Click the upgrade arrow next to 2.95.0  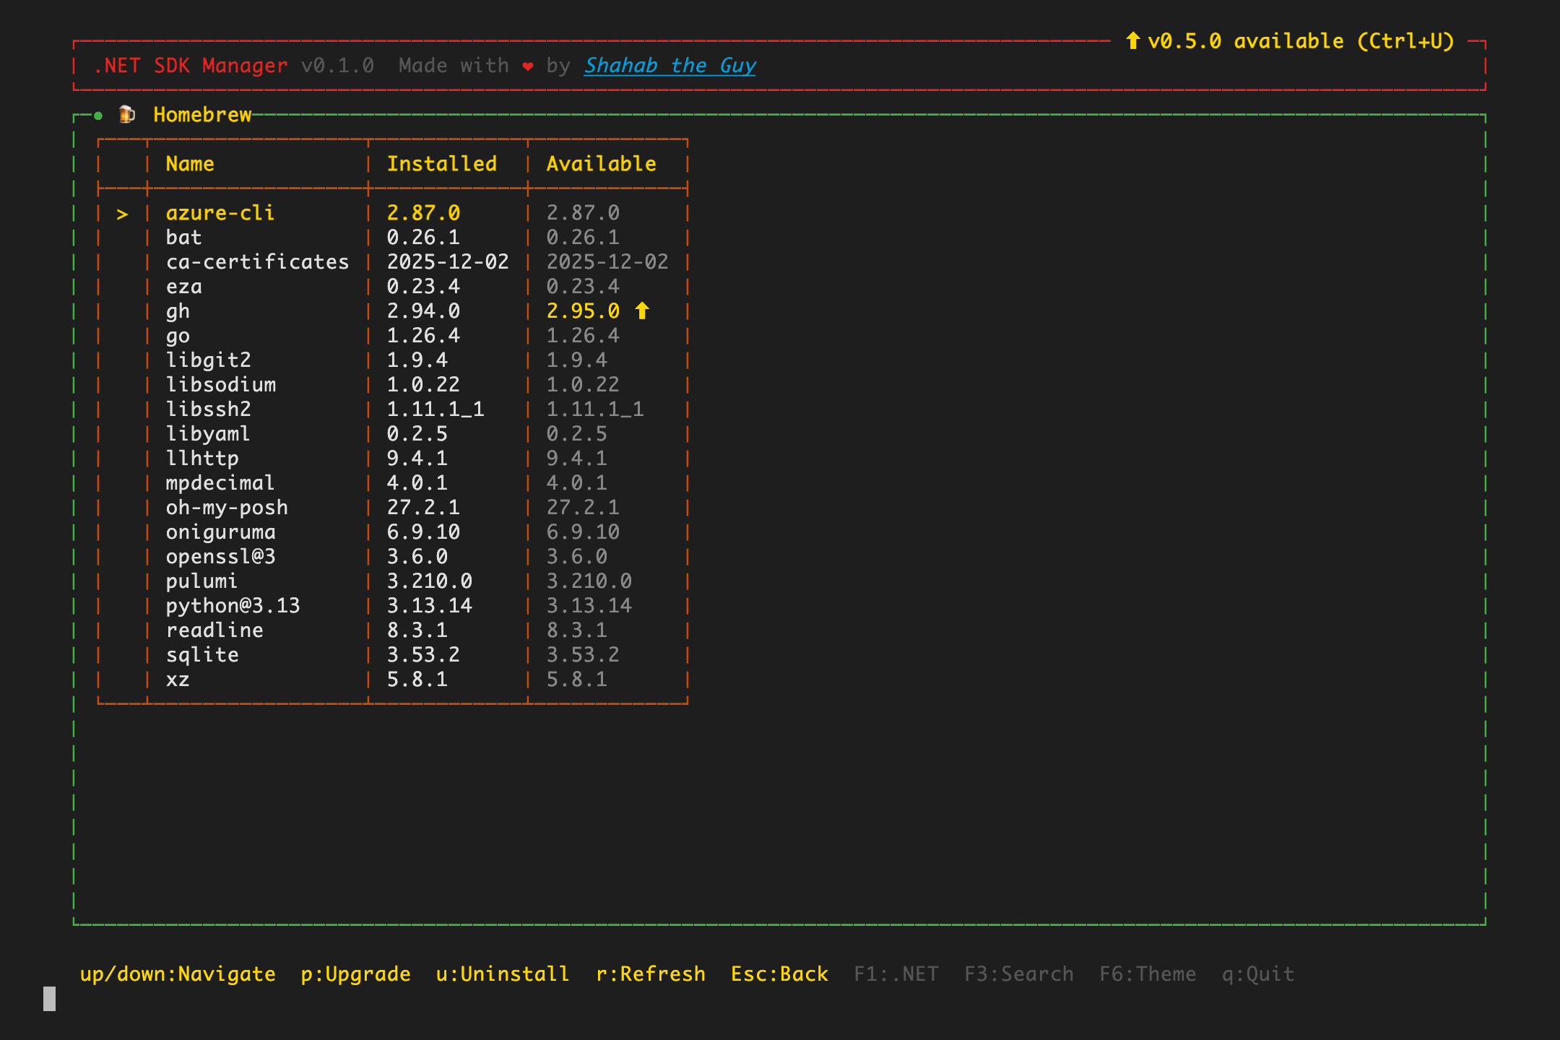[x=642, y=311]
